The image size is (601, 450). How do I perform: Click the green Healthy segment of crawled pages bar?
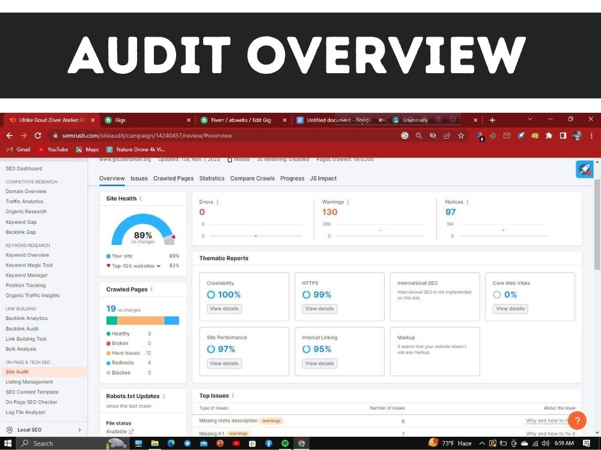[112, 320]
